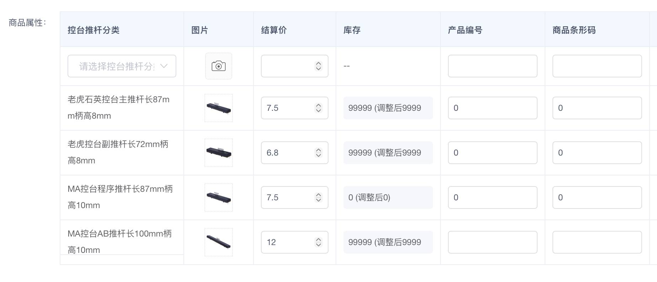Click the thumbnail for 老虎控台副推杆 72mm
The height and width of the screenshot is (282, 657).
pyautogui.click(x=218, y=153)
